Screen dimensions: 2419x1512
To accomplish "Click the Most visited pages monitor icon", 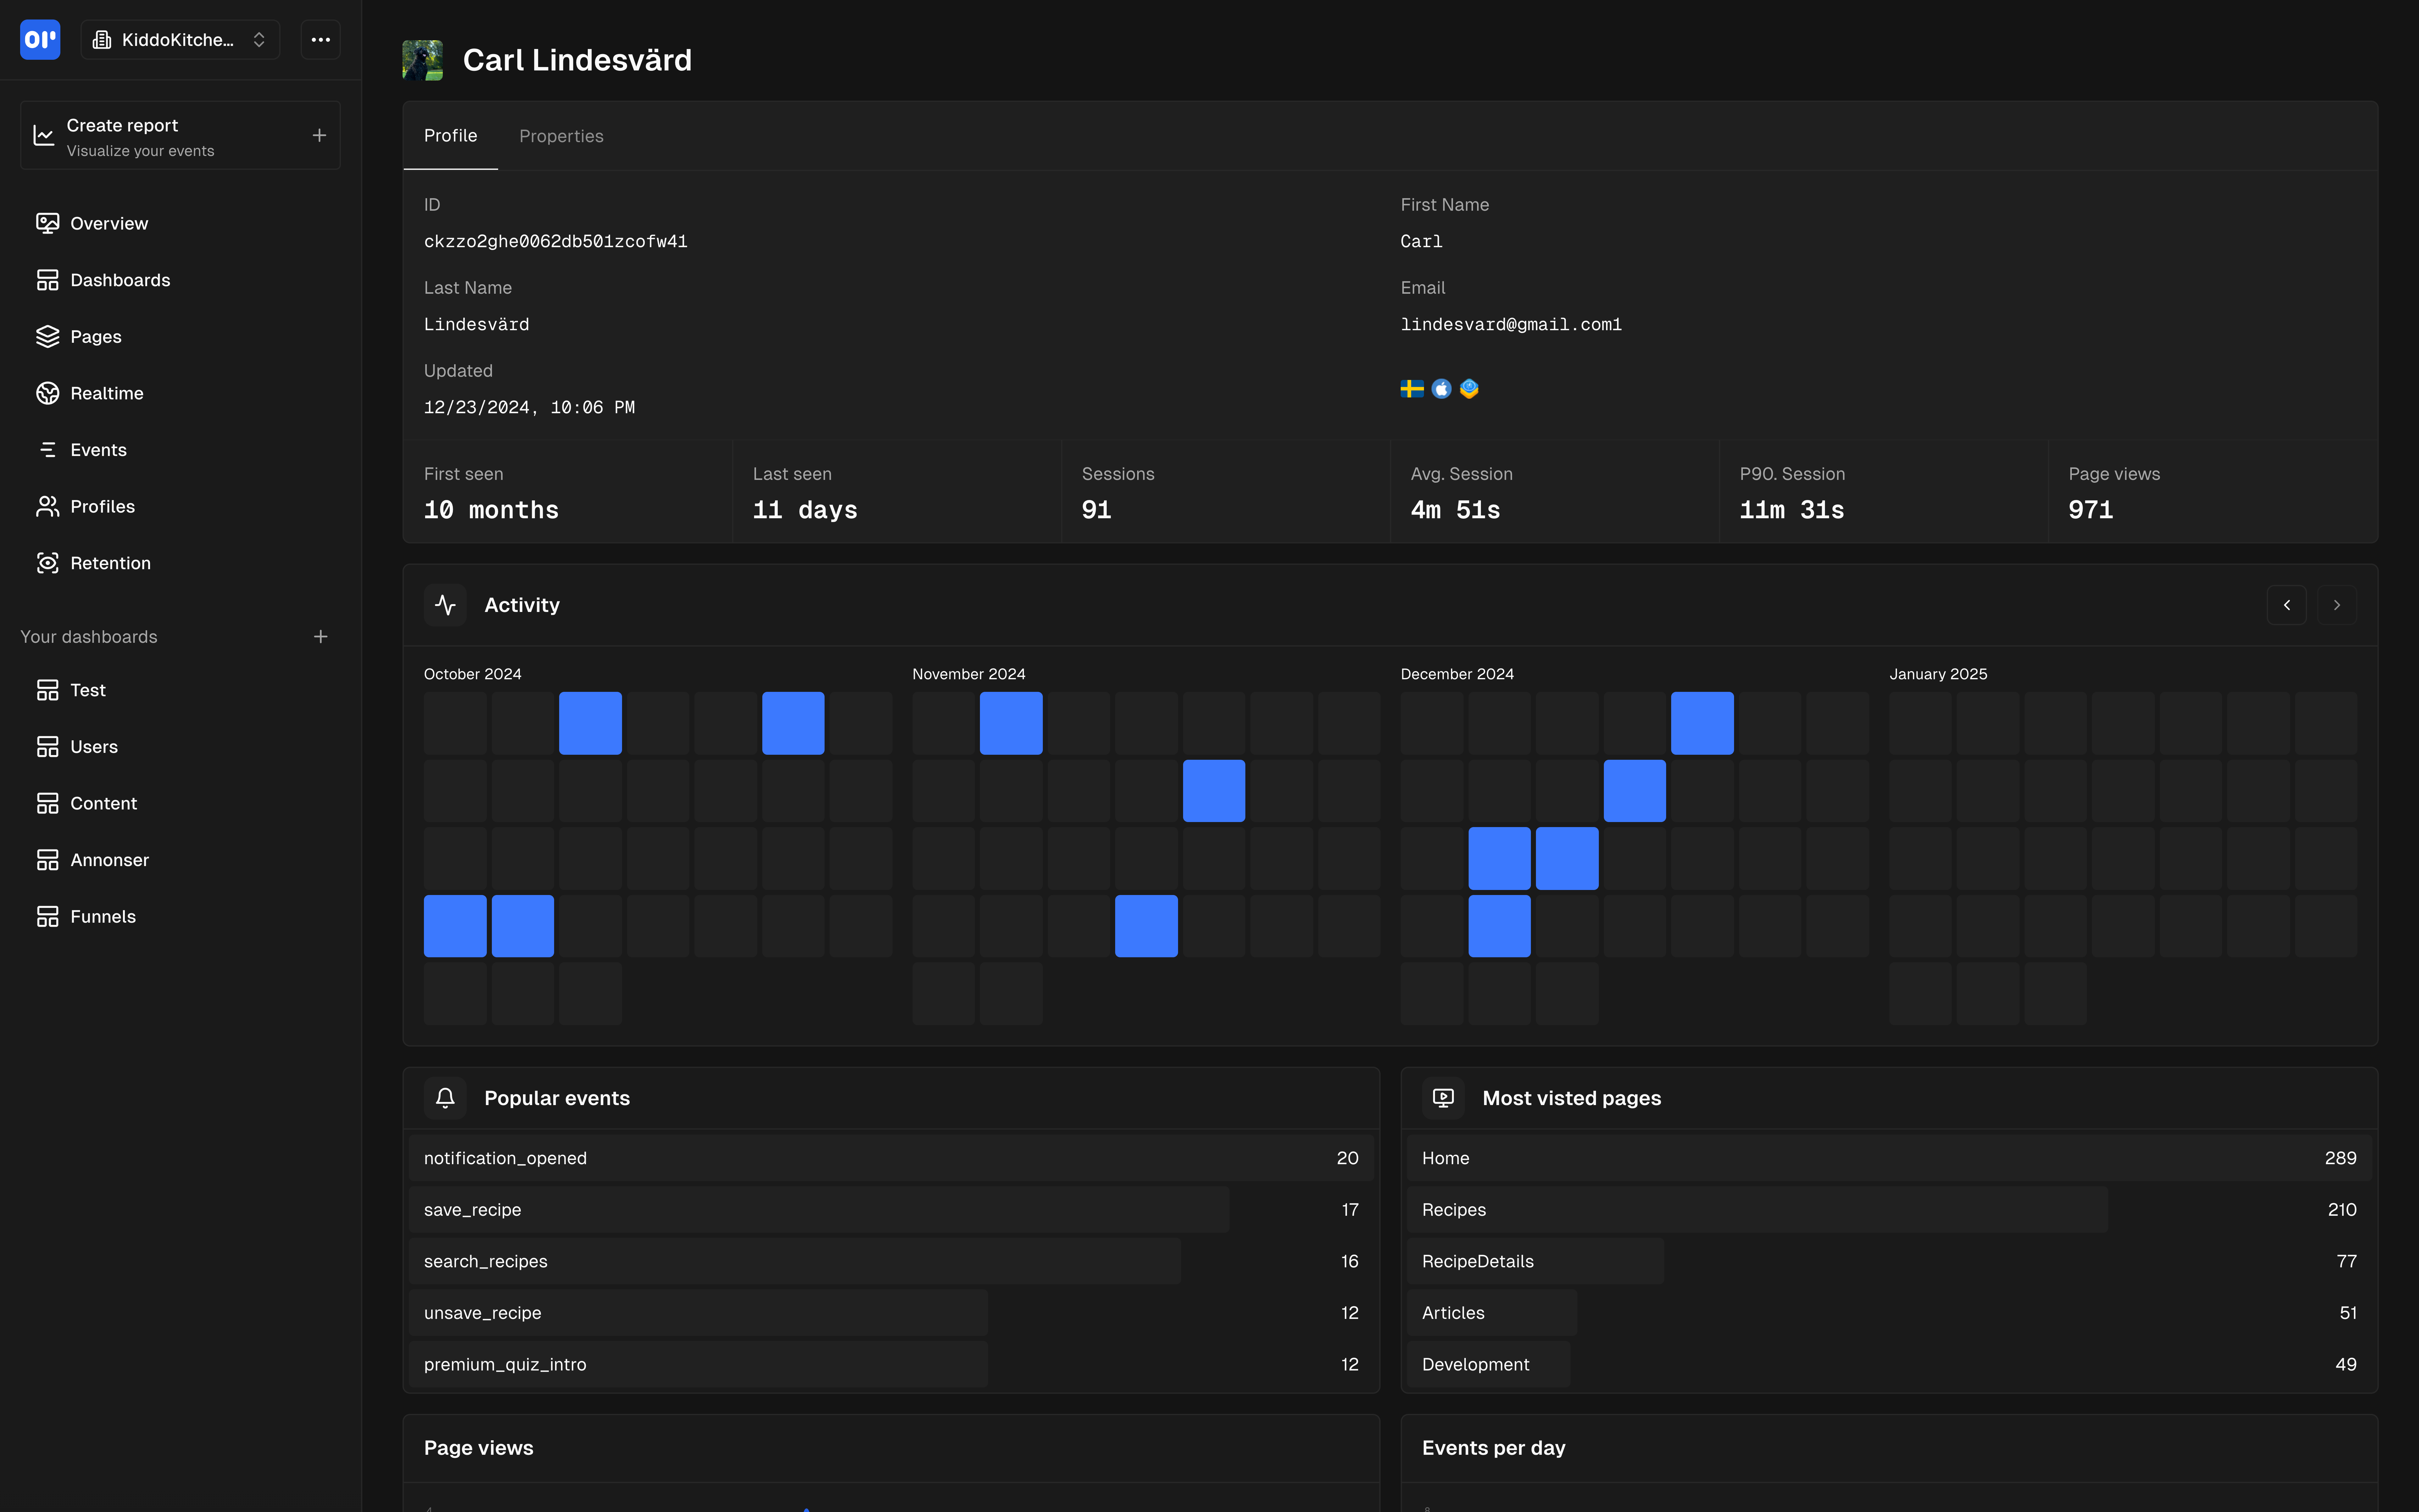I will [x=1443, y=1098].
